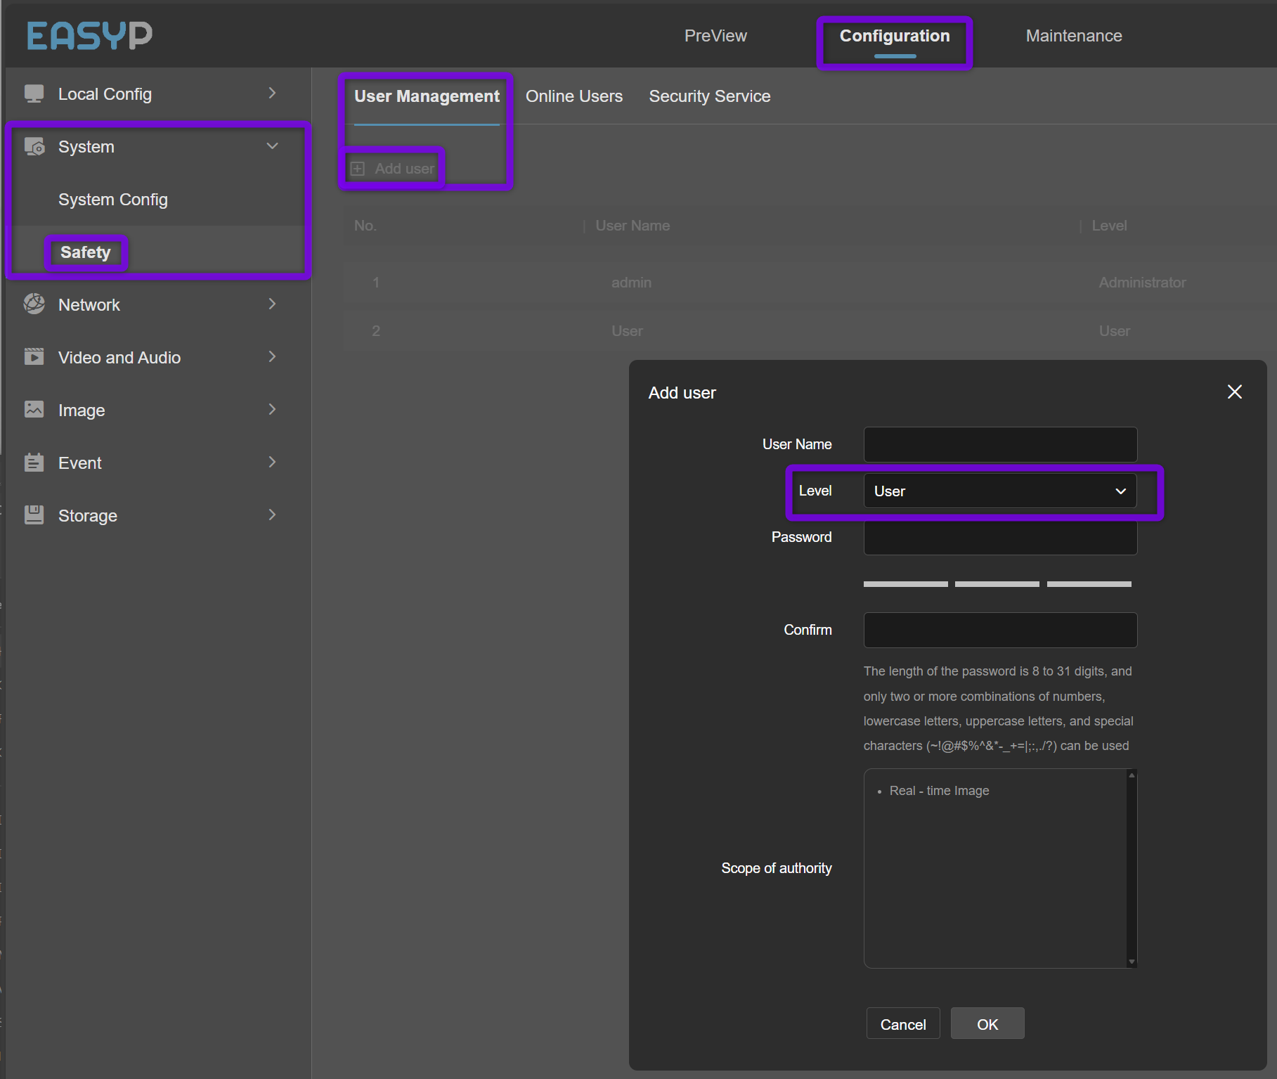Open the Level dropdown in Add user

pos(1000,491)
